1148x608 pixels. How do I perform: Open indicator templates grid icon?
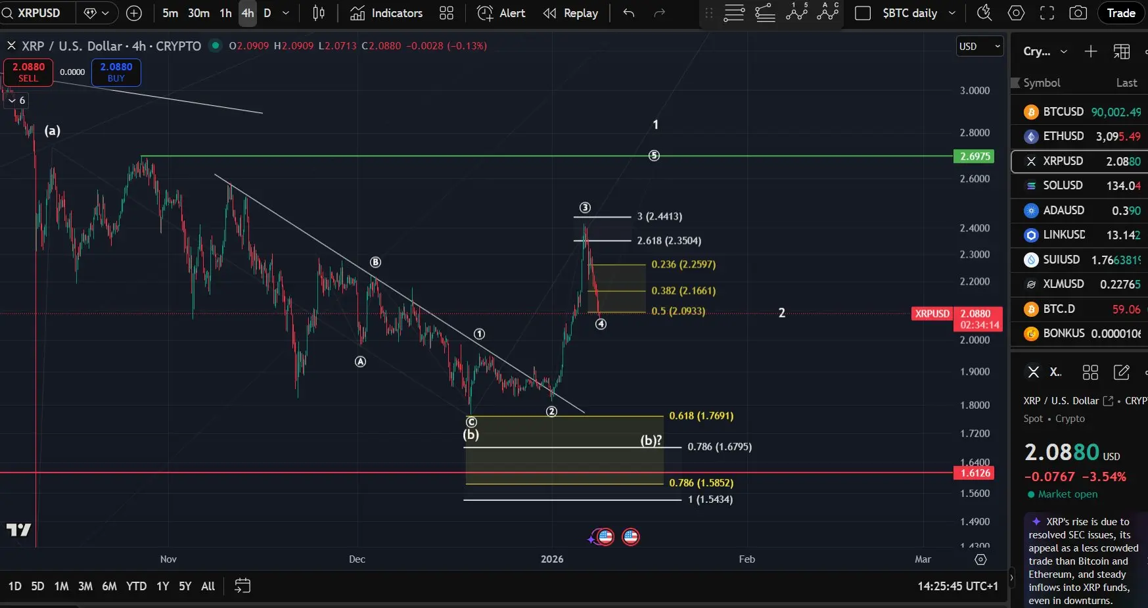(447, 13)
